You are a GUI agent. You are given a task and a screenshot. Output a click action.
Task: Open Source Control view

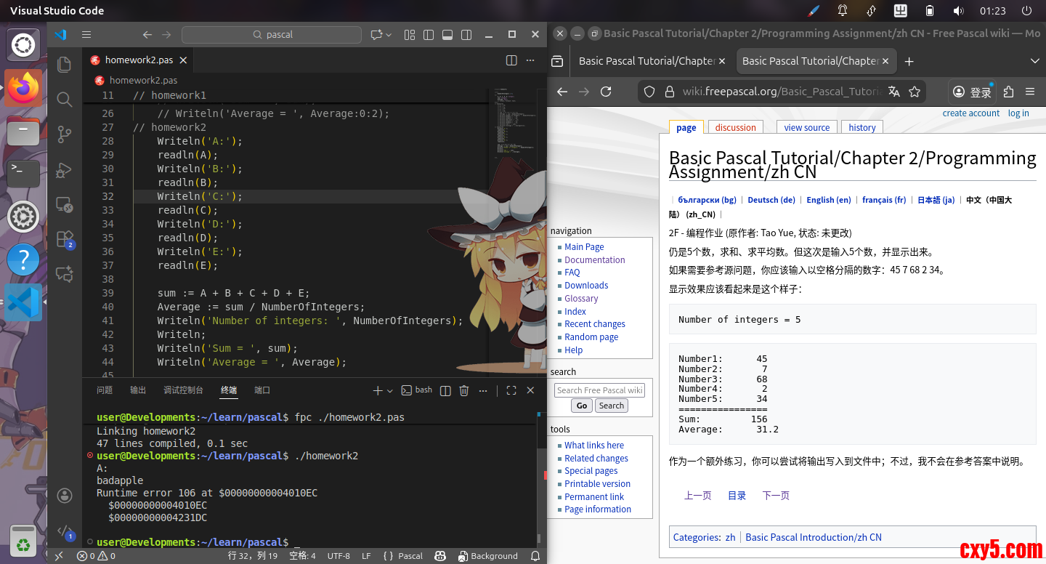pyautogui.click(x=65, y=134)
